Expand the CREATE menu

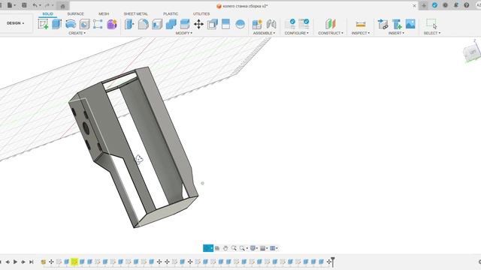click(x=77, y=33)
